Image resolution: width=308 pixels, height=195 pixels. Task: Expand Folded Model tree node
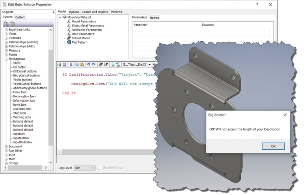pos(64,38)
